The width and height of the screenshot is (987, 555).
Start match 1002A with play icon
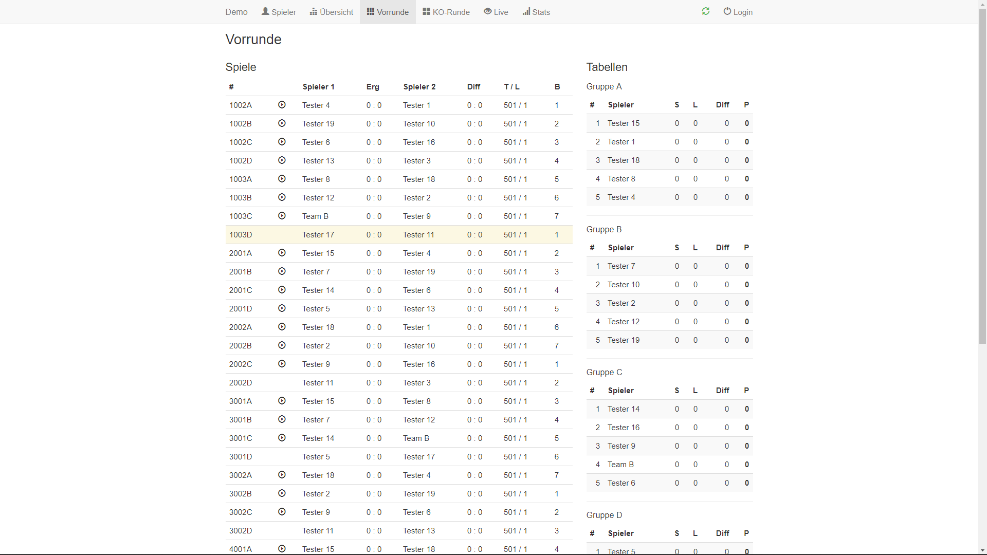282,105
